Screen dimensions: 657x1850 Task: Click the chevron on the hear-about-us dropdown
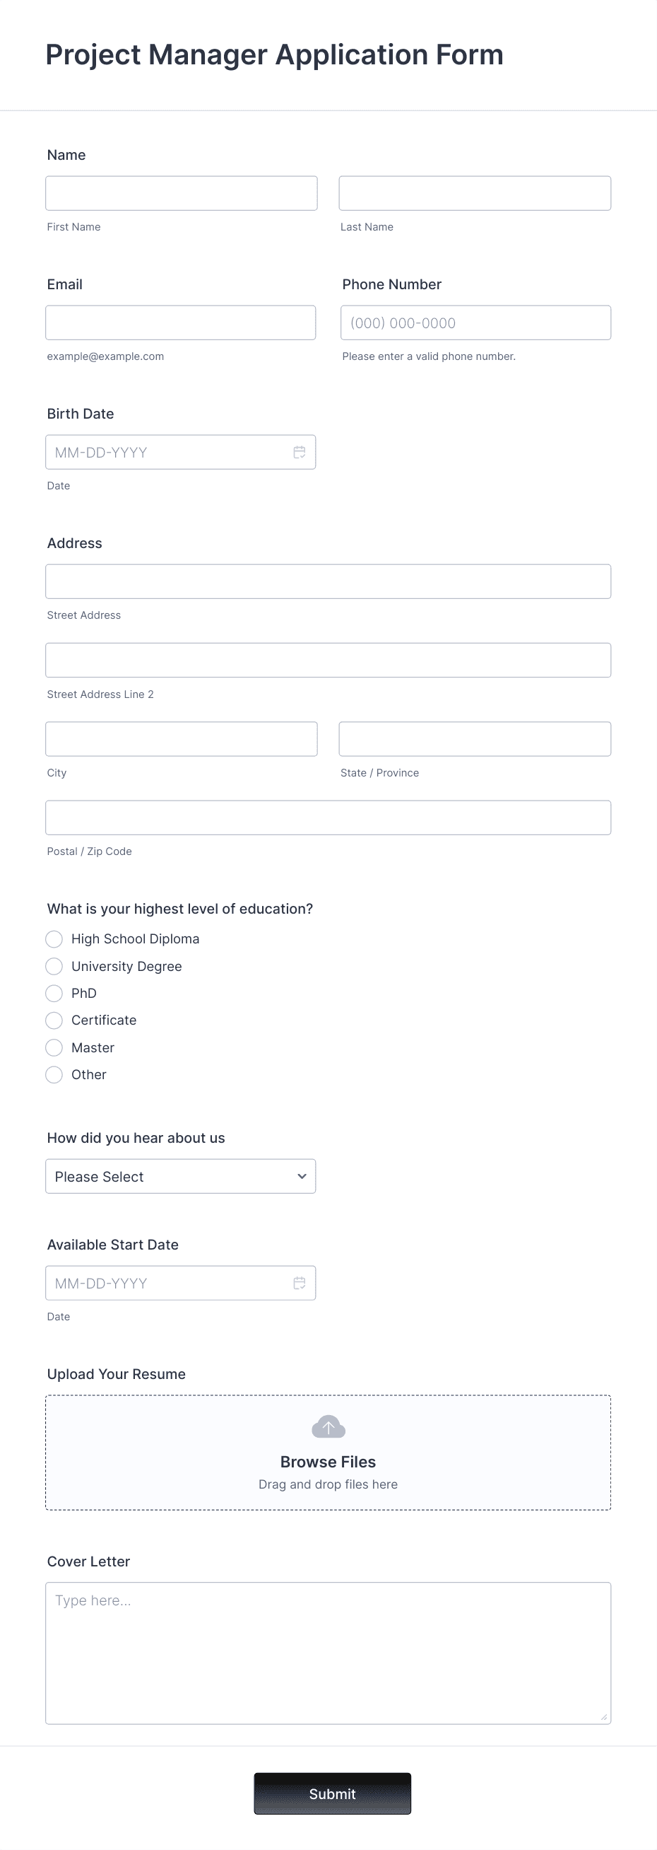(300, 1176)
